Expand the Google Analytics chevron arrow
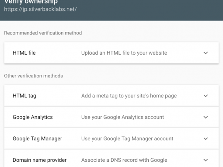Image resolution: width=223 pixels, height=167 pixels. tap(206, 117)
